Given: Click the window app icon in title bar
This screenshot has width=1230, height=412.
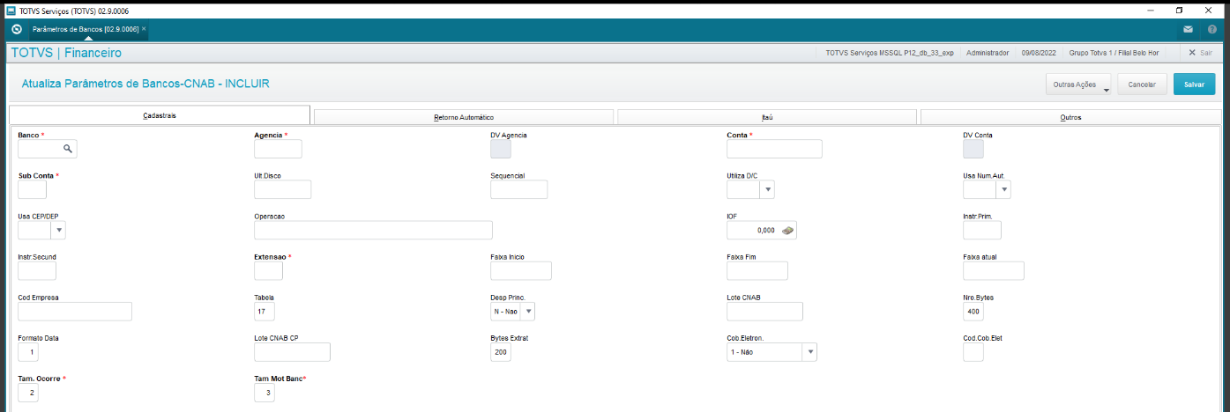Looking at the screenshot, I should 10,10.
